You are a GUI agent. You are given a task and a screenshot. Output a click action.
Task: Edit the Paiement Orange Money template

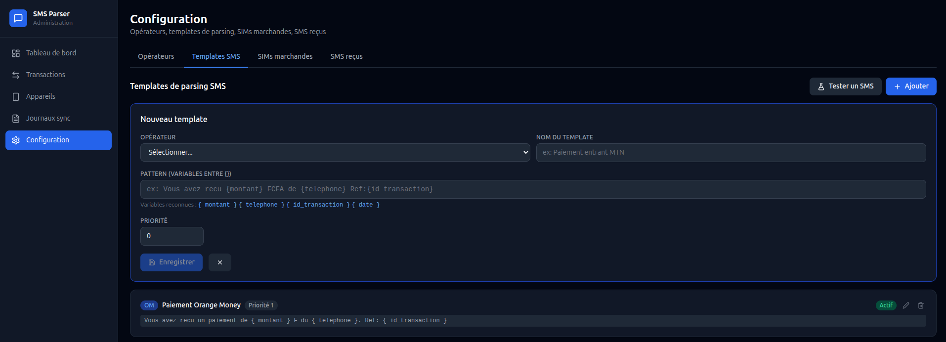click(905, 305)
